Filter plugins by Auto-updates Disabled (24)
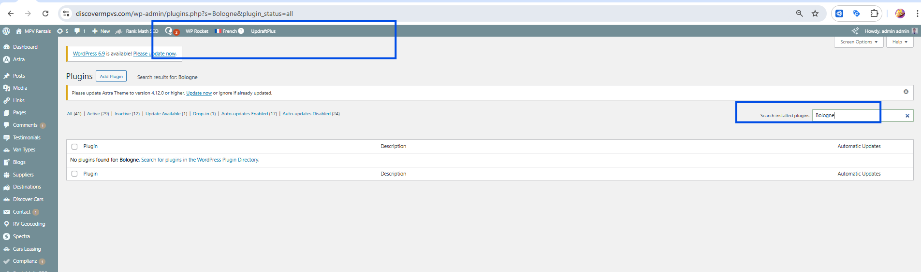 311,114
